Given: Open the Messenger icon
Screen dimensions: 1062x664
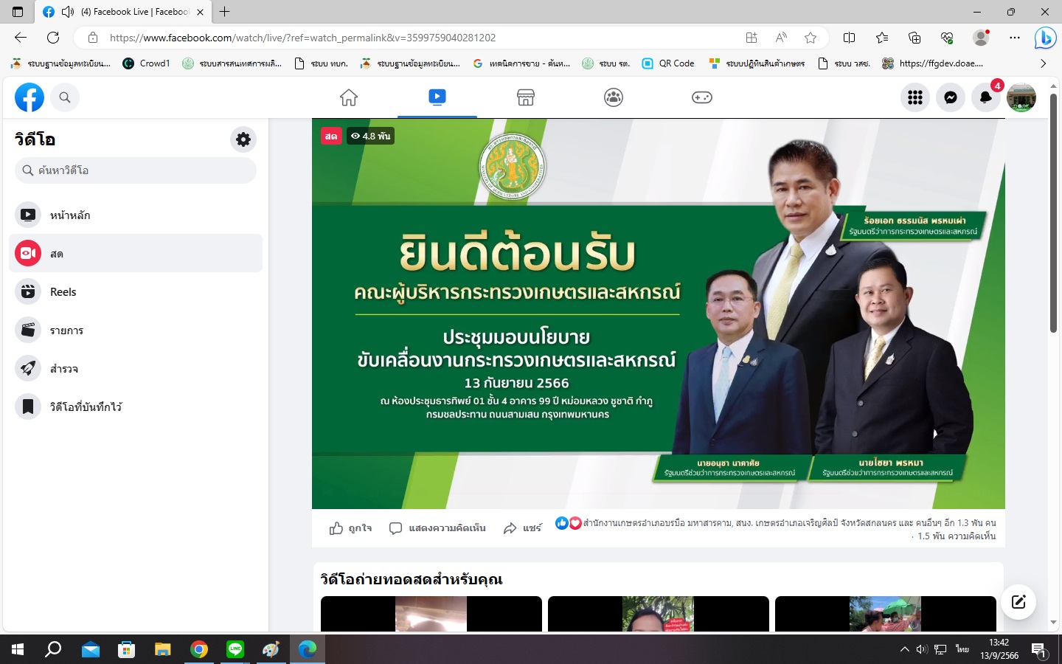Looking at the screenshot, I should (951, 97).
